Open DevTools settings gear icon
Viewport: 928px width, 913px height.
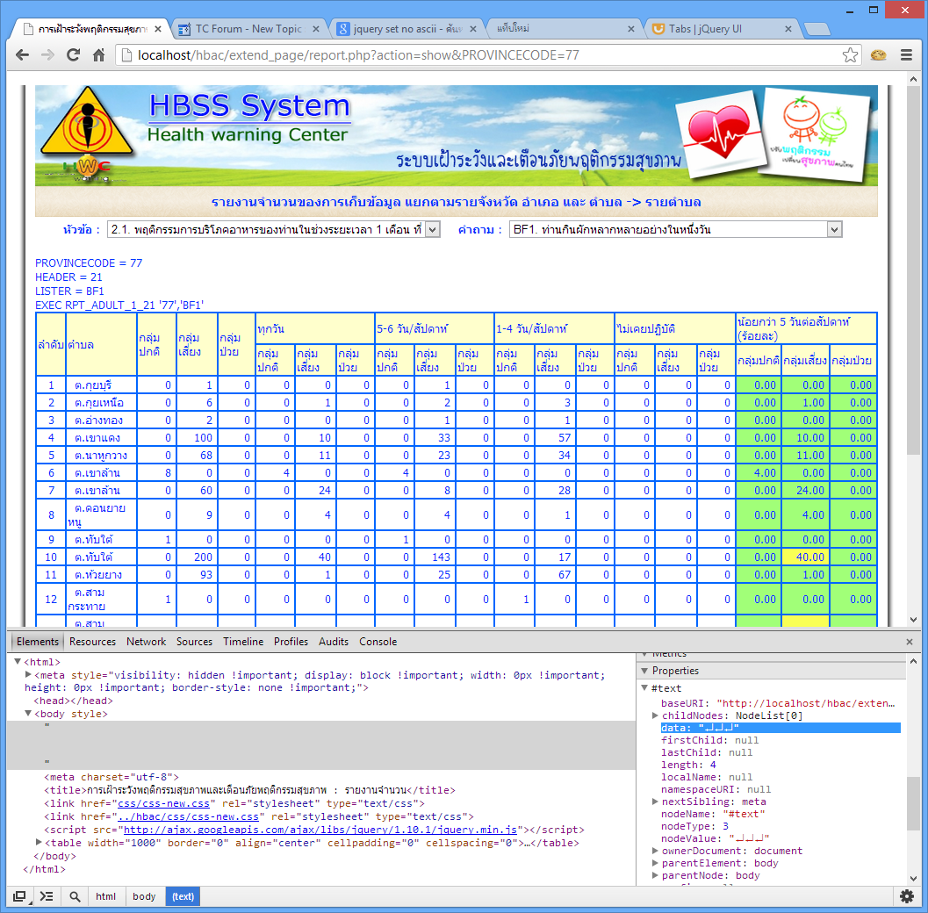[906, 896]
